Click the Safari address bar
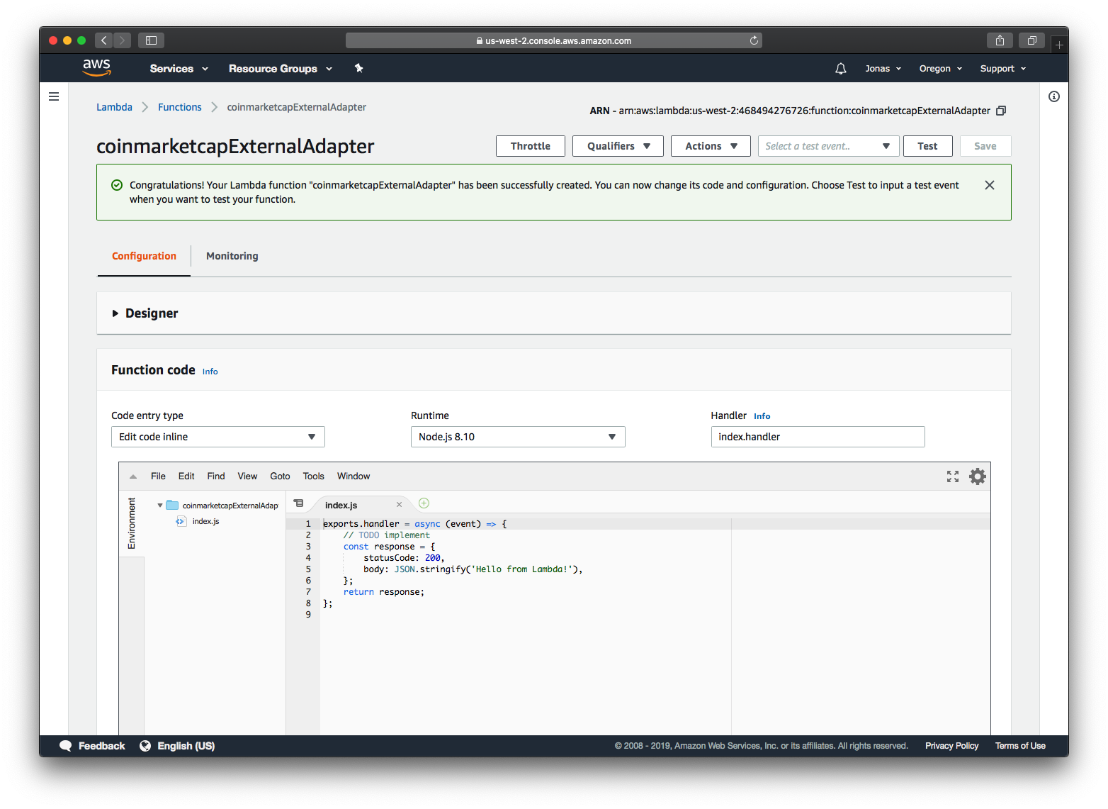The height and width of the screenshot is (809, 1108). click(554, 40)
